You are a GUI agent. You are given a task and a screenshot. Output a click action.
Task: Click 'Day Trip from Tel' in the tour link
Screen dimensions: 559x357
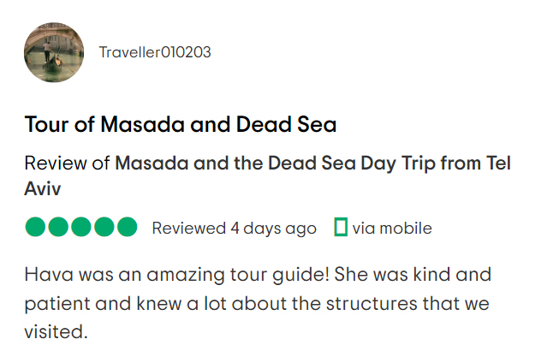(x=443, y=164)
